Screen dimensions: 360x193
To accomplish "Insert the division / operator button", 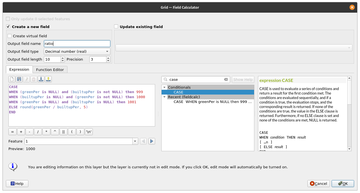I will point(38,132).
